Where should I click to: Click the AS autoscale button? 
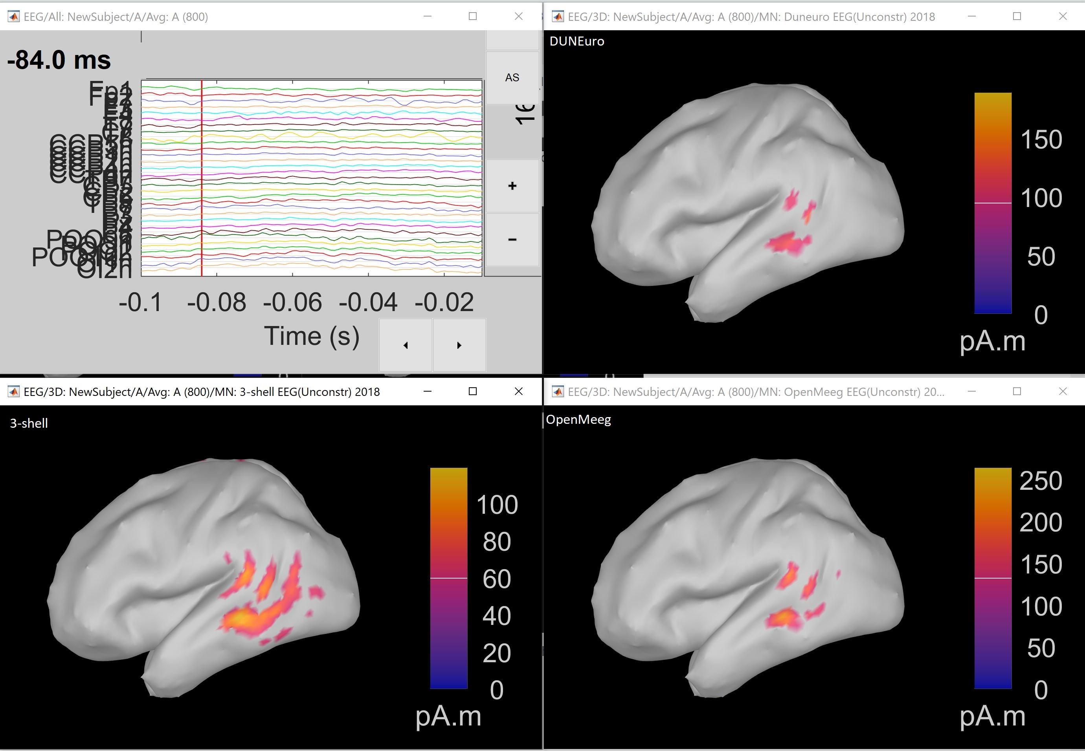pyautogui.click(x=512, y=78)
